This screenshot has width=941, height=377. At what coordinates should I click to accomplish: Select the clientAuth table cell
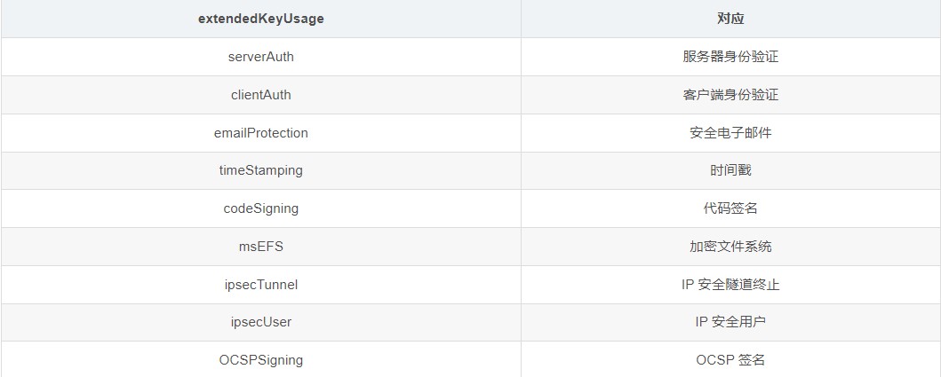[x=260, y=95]
